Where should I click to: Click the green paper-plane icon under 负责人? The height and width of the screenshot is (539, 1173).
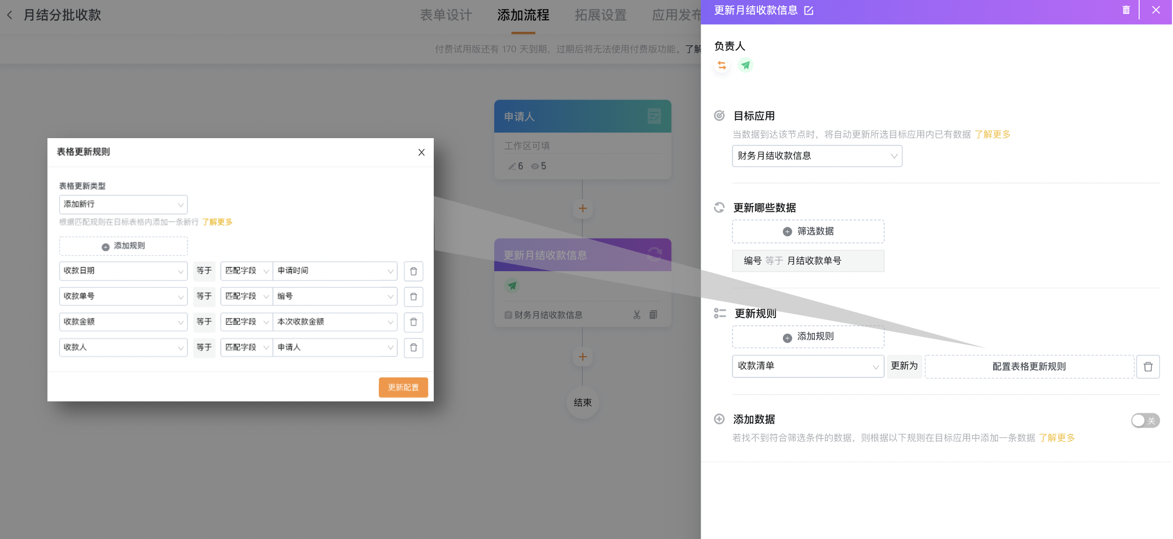click(x=746, y=65)
